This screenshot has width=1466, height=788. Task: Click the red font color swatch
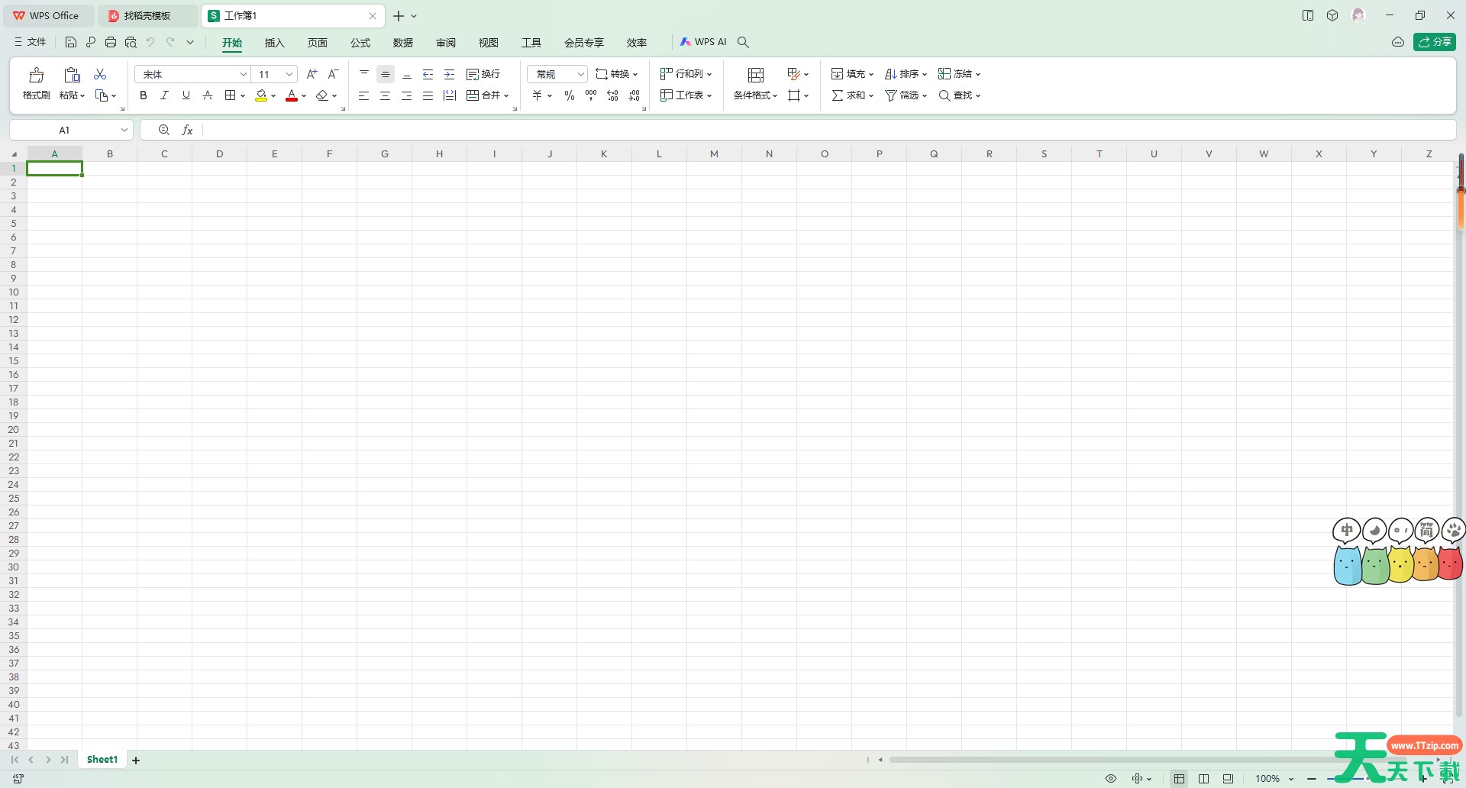pyautogui.click(x=291, y=95)
